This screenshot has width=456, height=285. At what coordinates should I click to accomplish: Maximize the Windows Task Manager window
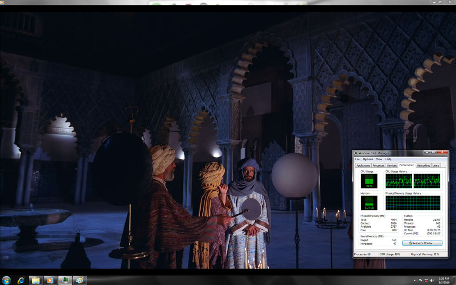pyautogui.click(x=433, y=152)
